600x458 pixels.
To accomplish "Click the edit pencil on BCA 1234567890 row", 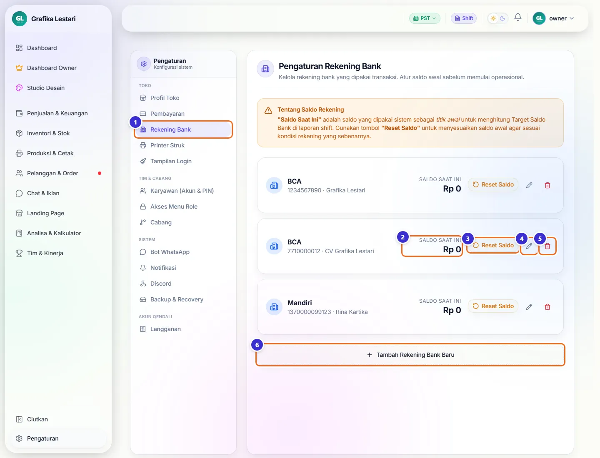I will (529, 185).
